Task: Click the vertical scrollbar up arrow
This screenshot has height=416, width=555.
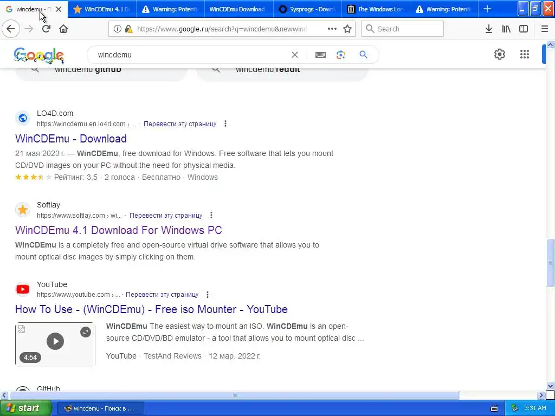Action: pos(550,44)
